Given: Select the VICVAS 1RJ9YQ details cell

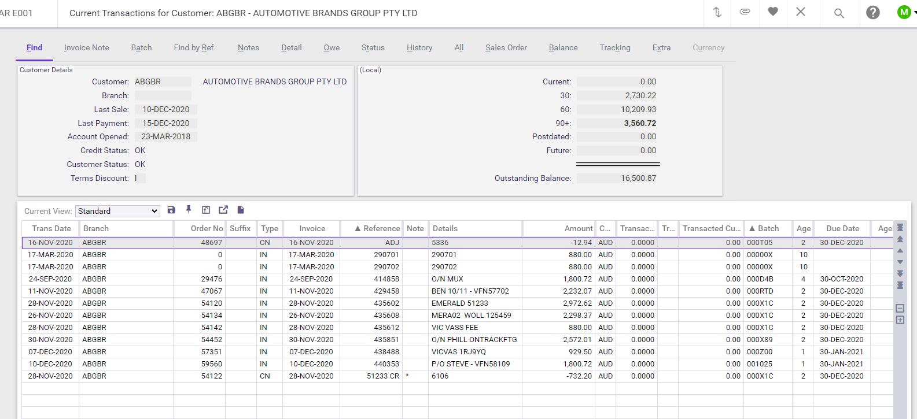Looking at the screenshot, I should [475, 351].
